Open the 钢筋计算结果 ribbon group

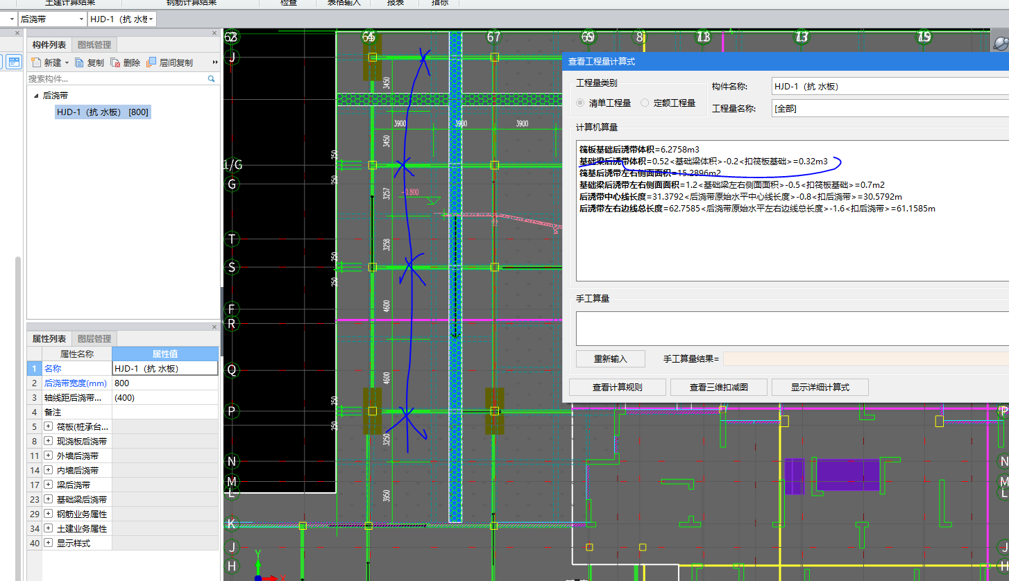[x=192, y=3]
